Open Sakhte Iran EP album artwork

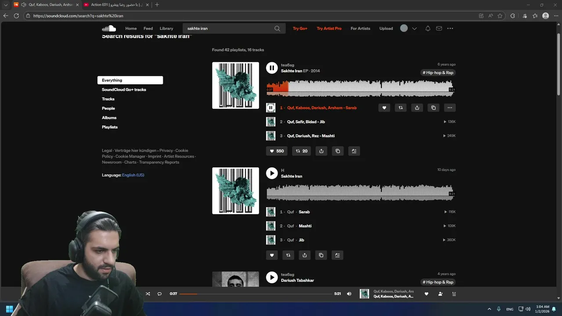[235, 85]
